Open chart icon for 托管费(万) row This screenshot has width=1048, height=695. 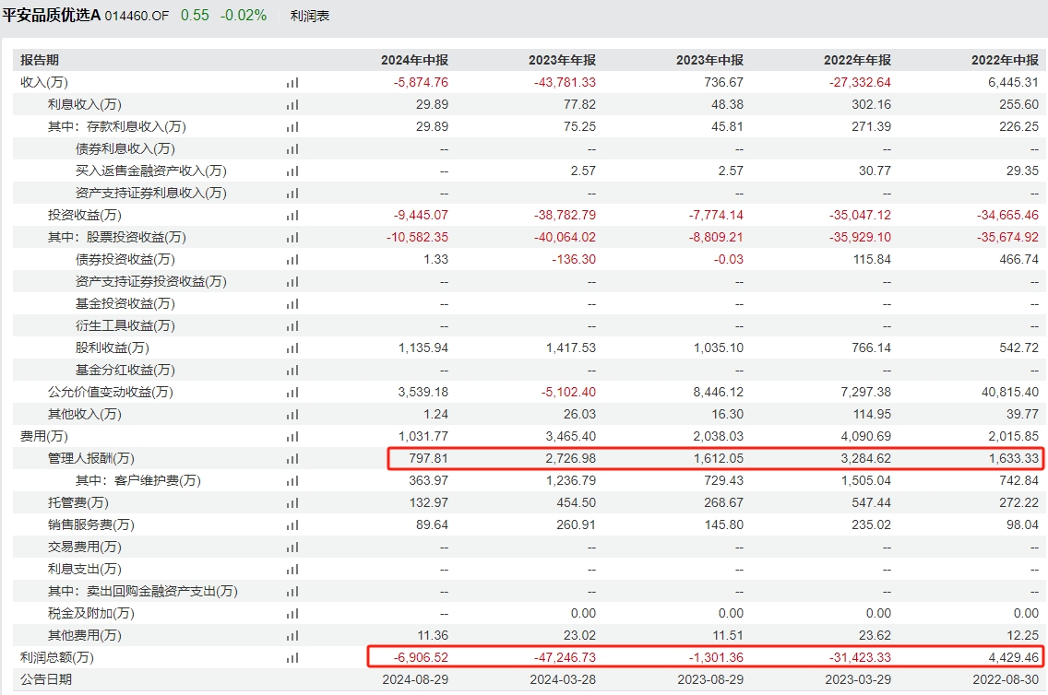click(x=292, y=502)
